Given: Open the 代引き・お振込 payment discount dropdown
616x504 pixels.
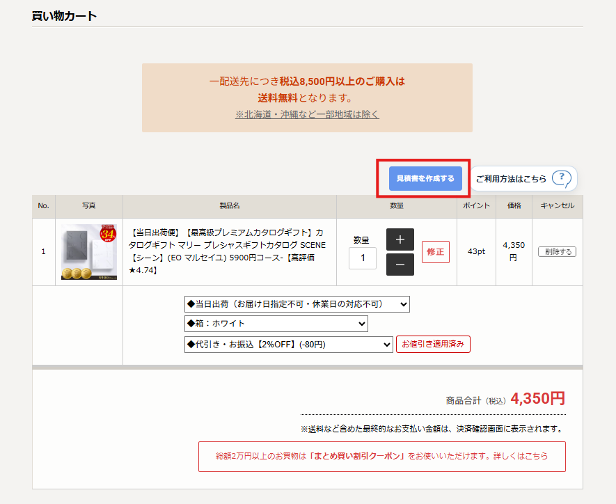Looking at the screenshot, I should coord(288,344).
